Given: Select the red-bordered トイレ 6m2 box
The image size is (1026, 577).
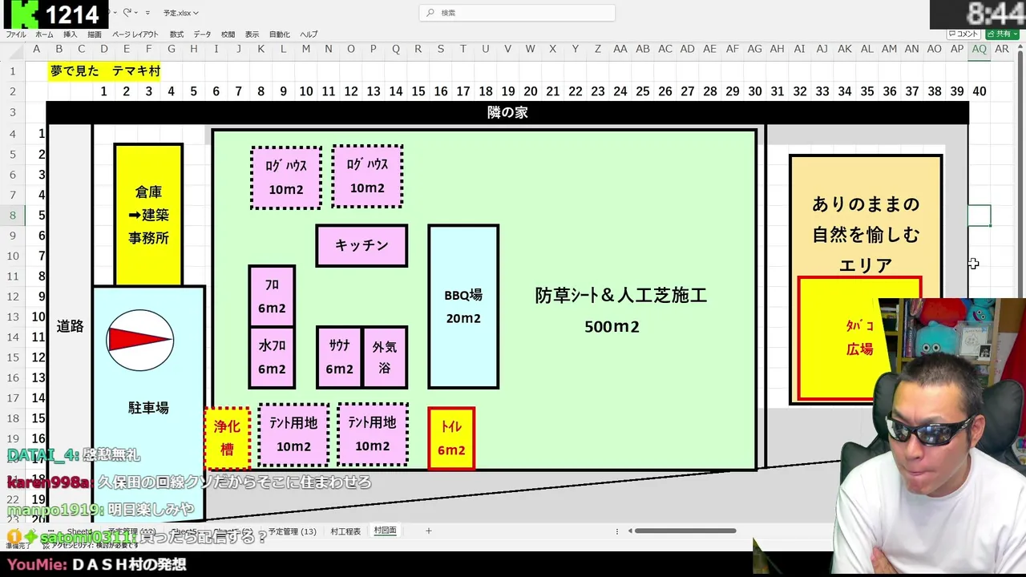Looking at the screenshot, I should click(x=451, y=438).
